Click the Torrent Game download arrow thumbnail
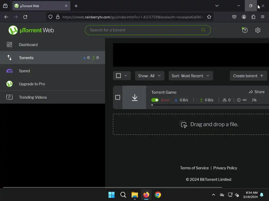The width and height of the screenshot is (269, 201). (x=134, y=97)
